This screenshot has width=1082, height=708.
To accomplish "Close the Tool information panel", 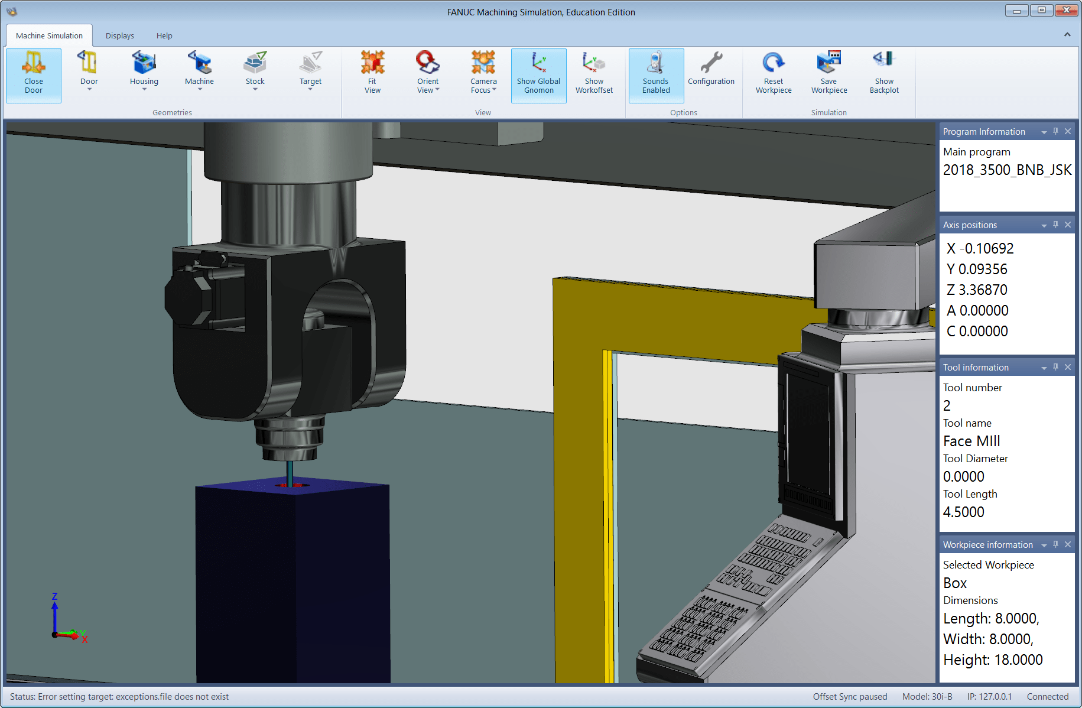I will pos(1068,367).
